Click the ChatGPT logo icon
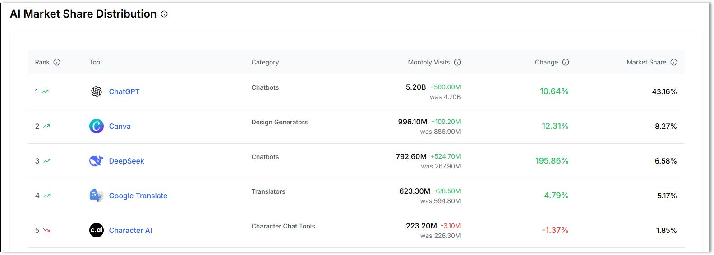This screenshot has width=714, height=255. (97, 91)
